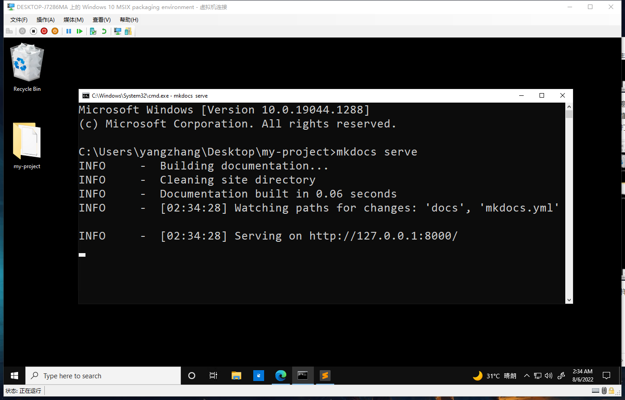Image resolution: width=625 pixels, height=400 pixels.
Task: Click the Checkpoint icon in the toolbar
Action: [x=93, y=31]
